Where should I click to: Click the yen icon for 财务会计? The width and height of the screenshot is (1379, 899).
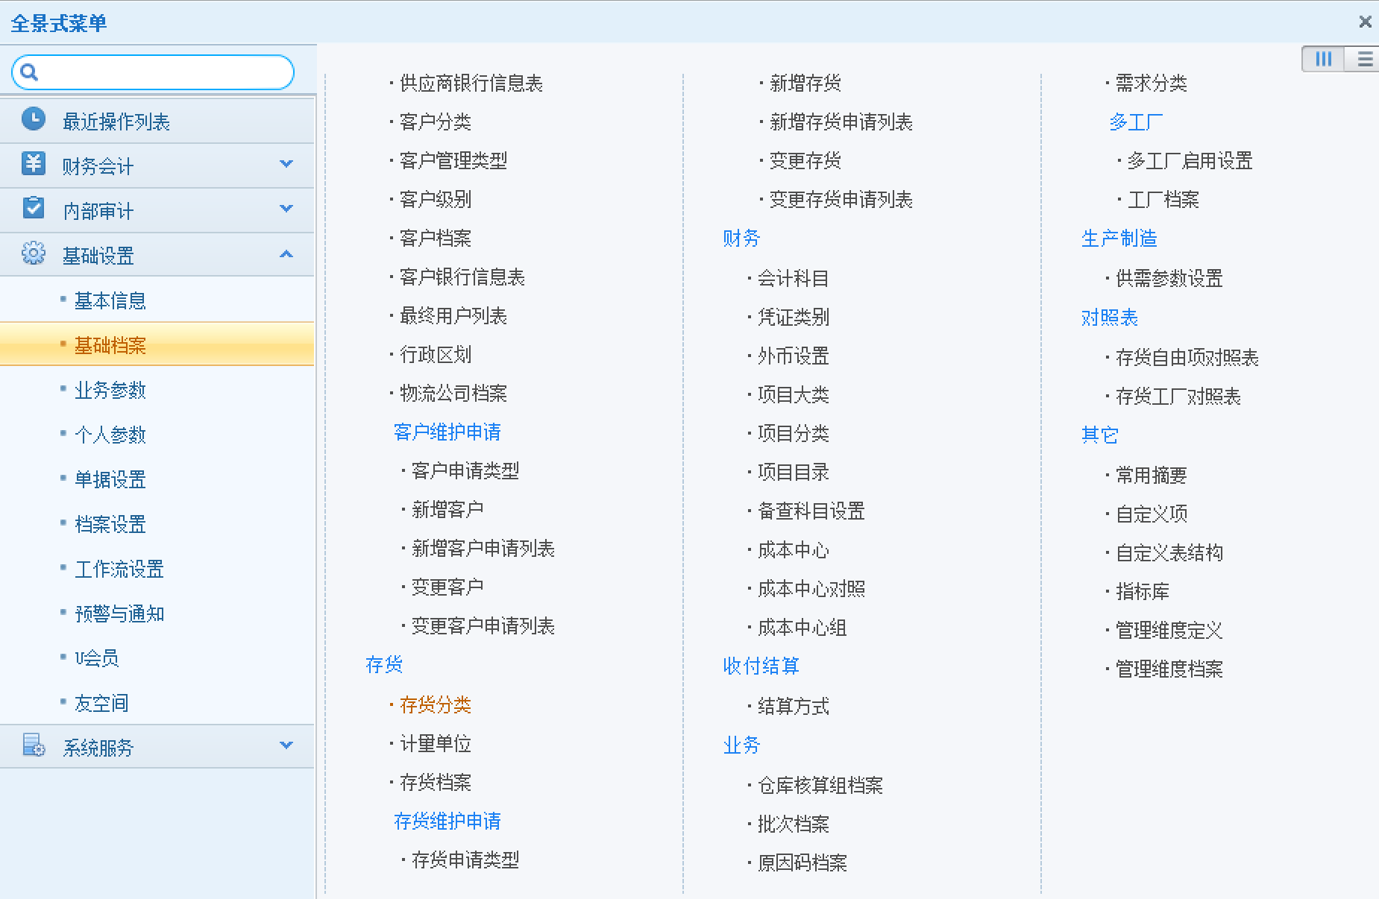pyautogui.click(x=34, y=163)
